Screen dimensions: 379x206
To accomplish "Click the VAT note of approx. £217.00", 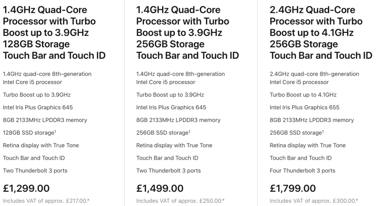I will click(x=46, y=201).
